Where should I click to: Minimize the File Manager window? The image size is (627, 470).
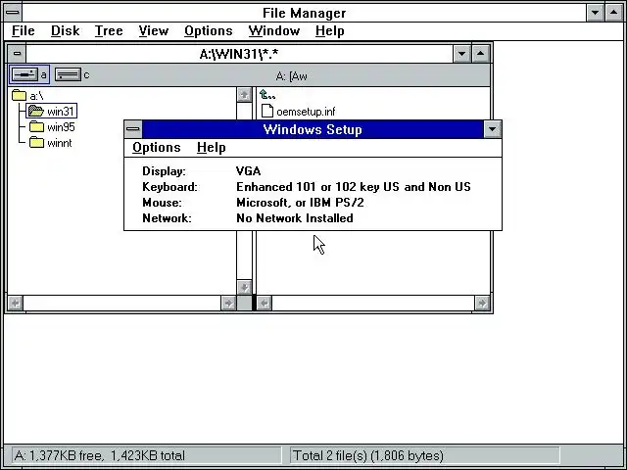coord(595,13)
